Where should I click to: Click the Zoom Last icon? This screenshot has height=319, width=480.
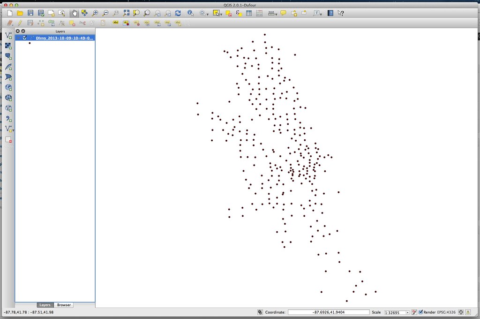point(157,13)
